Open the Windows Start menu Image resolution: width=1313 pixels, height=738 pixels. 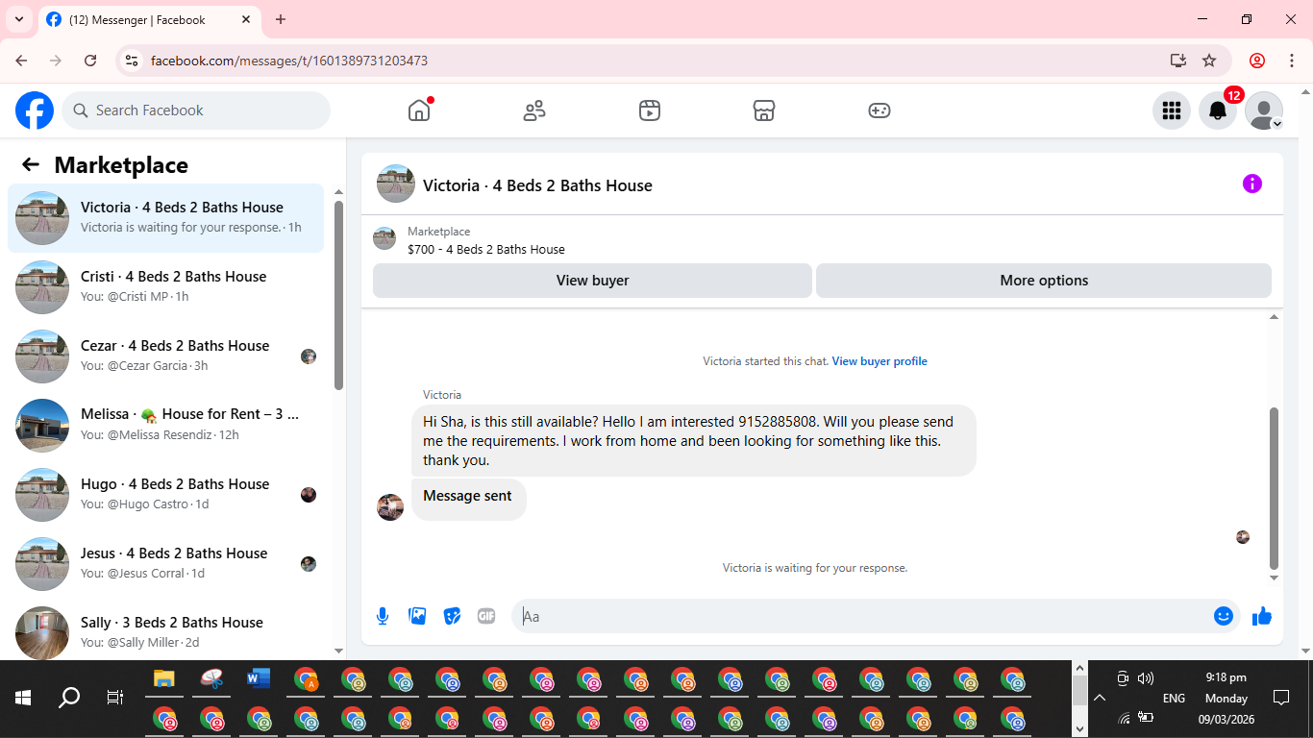pos(23,698)
